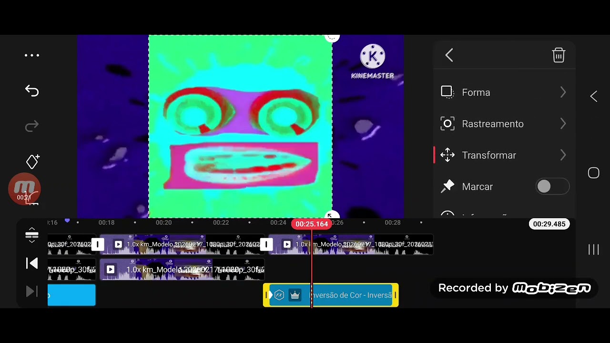
Task: Click the Marcar pin icon
Action: click(x=447, y=187)
